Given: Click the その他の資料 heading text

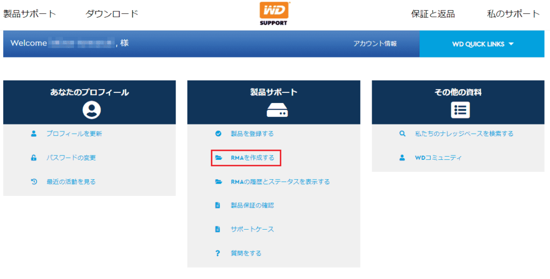Looking at the screenshot, I should [x=458, y=92].
